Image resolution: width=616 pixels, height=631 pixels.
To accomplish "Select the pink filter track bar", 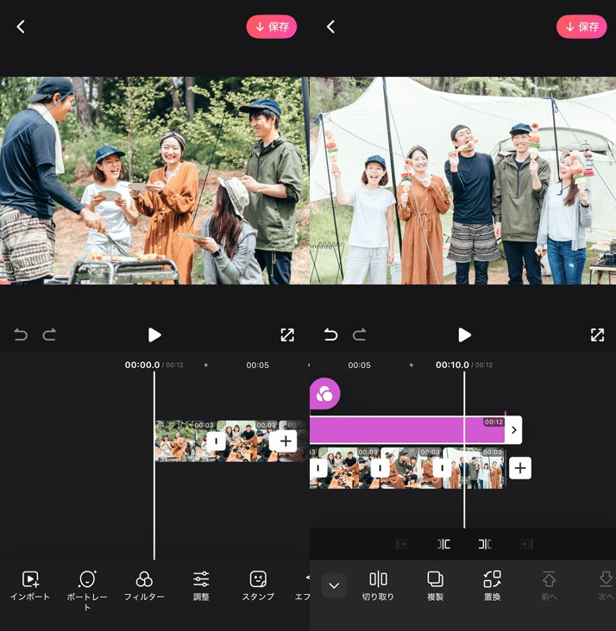I will pos(397,429).
